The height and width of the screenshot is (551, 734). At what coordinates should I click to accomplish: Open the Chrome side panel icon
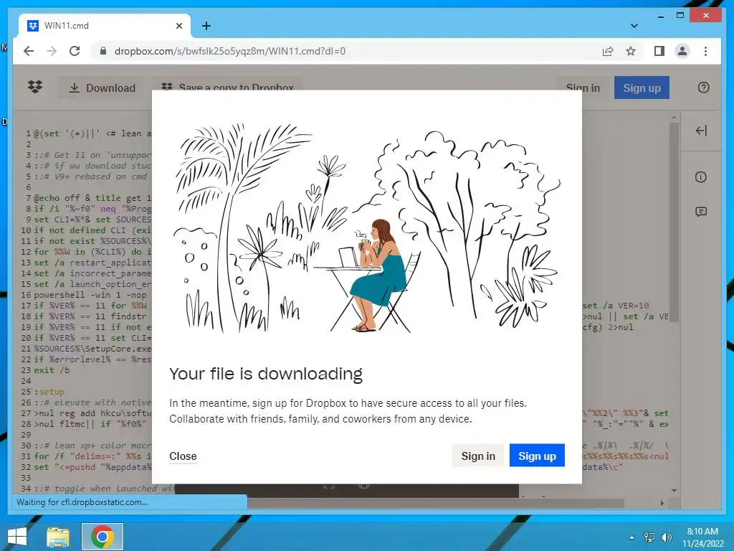[659, 51]
